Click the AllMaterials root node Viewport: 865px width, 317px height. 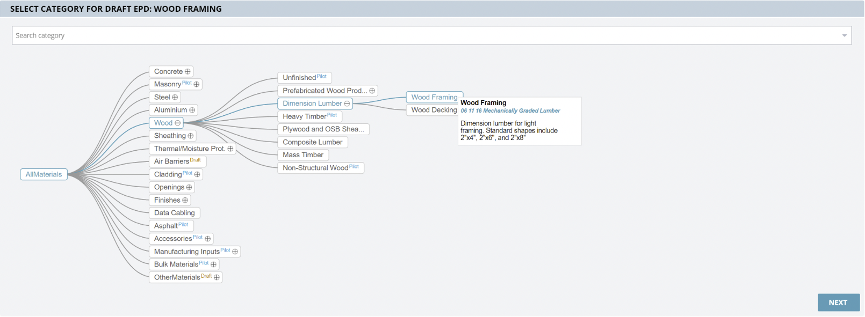[44, 174]
